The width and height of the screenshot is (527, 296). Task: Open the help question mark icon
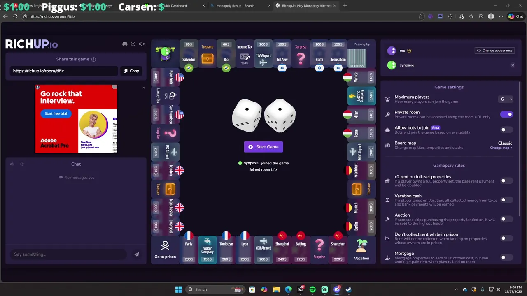click(x=133, y=44)
